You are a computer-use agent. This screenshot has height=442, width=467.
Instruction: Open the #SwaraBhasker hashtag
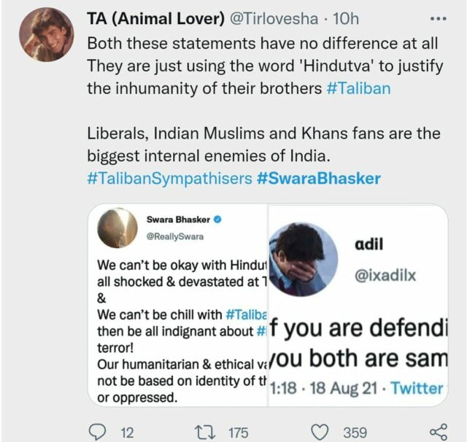[318, 179]
